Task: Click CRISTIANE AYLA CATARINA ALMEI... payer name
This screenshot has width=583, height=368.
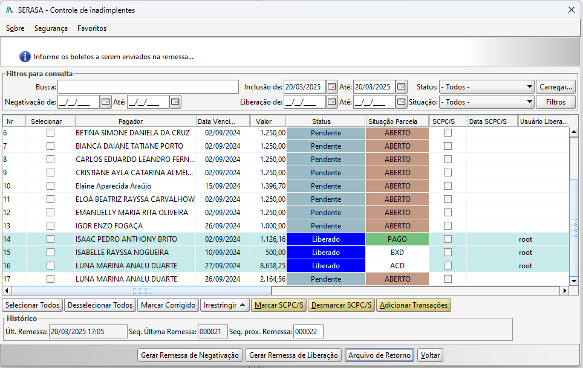Action: [x=134, y=173]
